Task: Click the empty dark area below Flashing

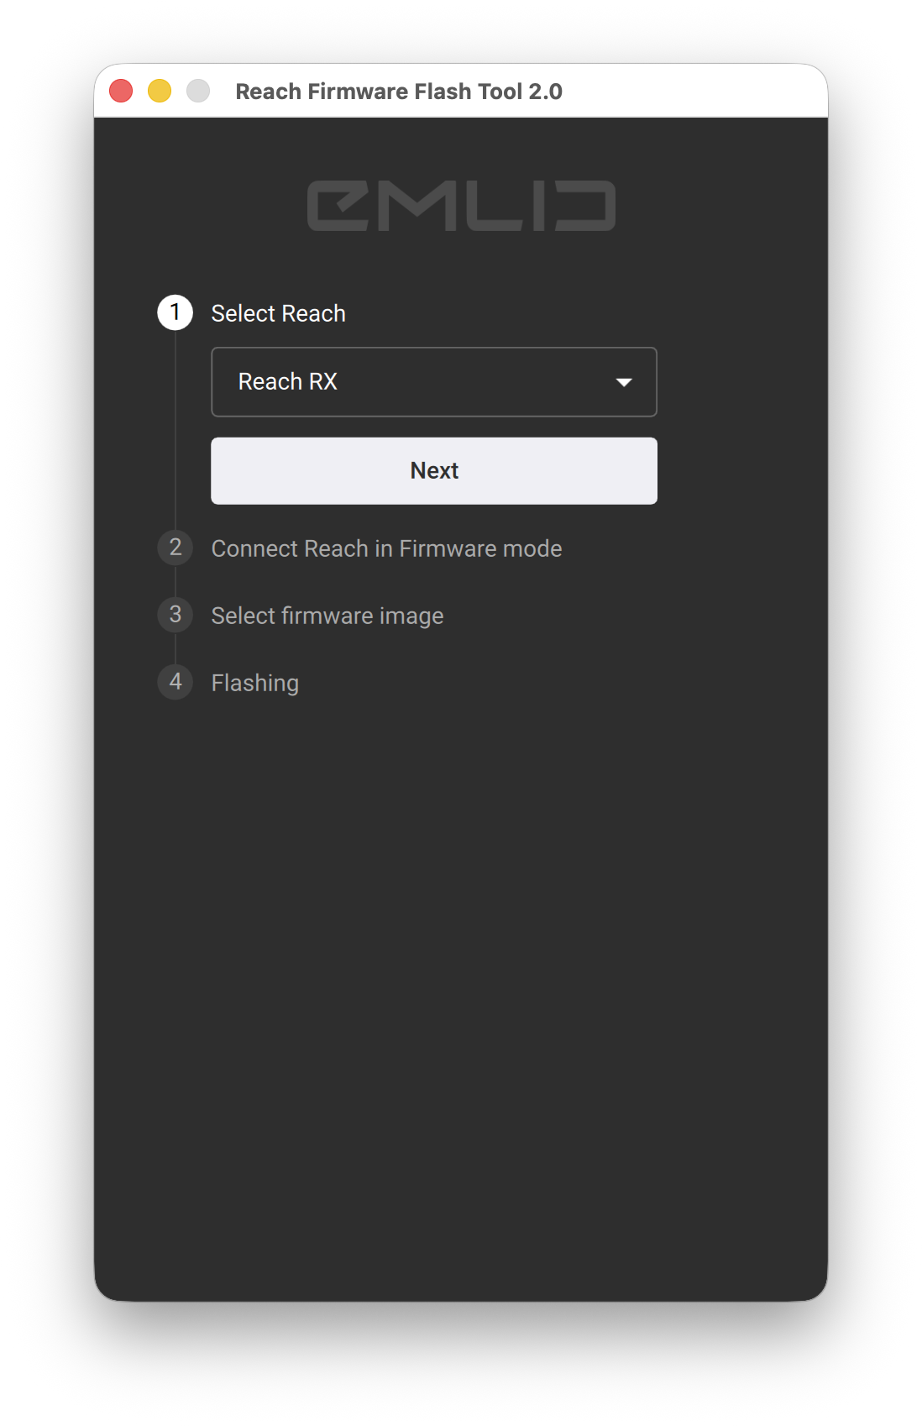Action: pyautogui.click(x=461, y=991)
